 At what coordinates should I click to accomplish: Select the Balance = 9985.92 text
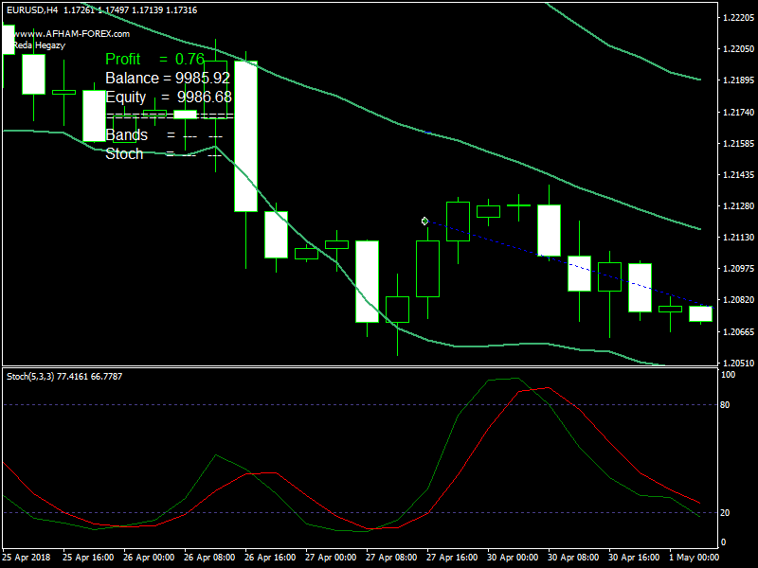tap(168, 79)
